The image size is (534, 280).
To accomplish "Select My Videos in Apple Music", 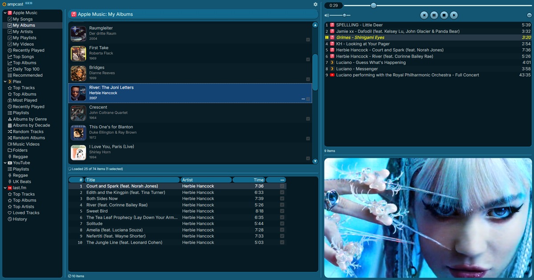I will coord(23,44).
